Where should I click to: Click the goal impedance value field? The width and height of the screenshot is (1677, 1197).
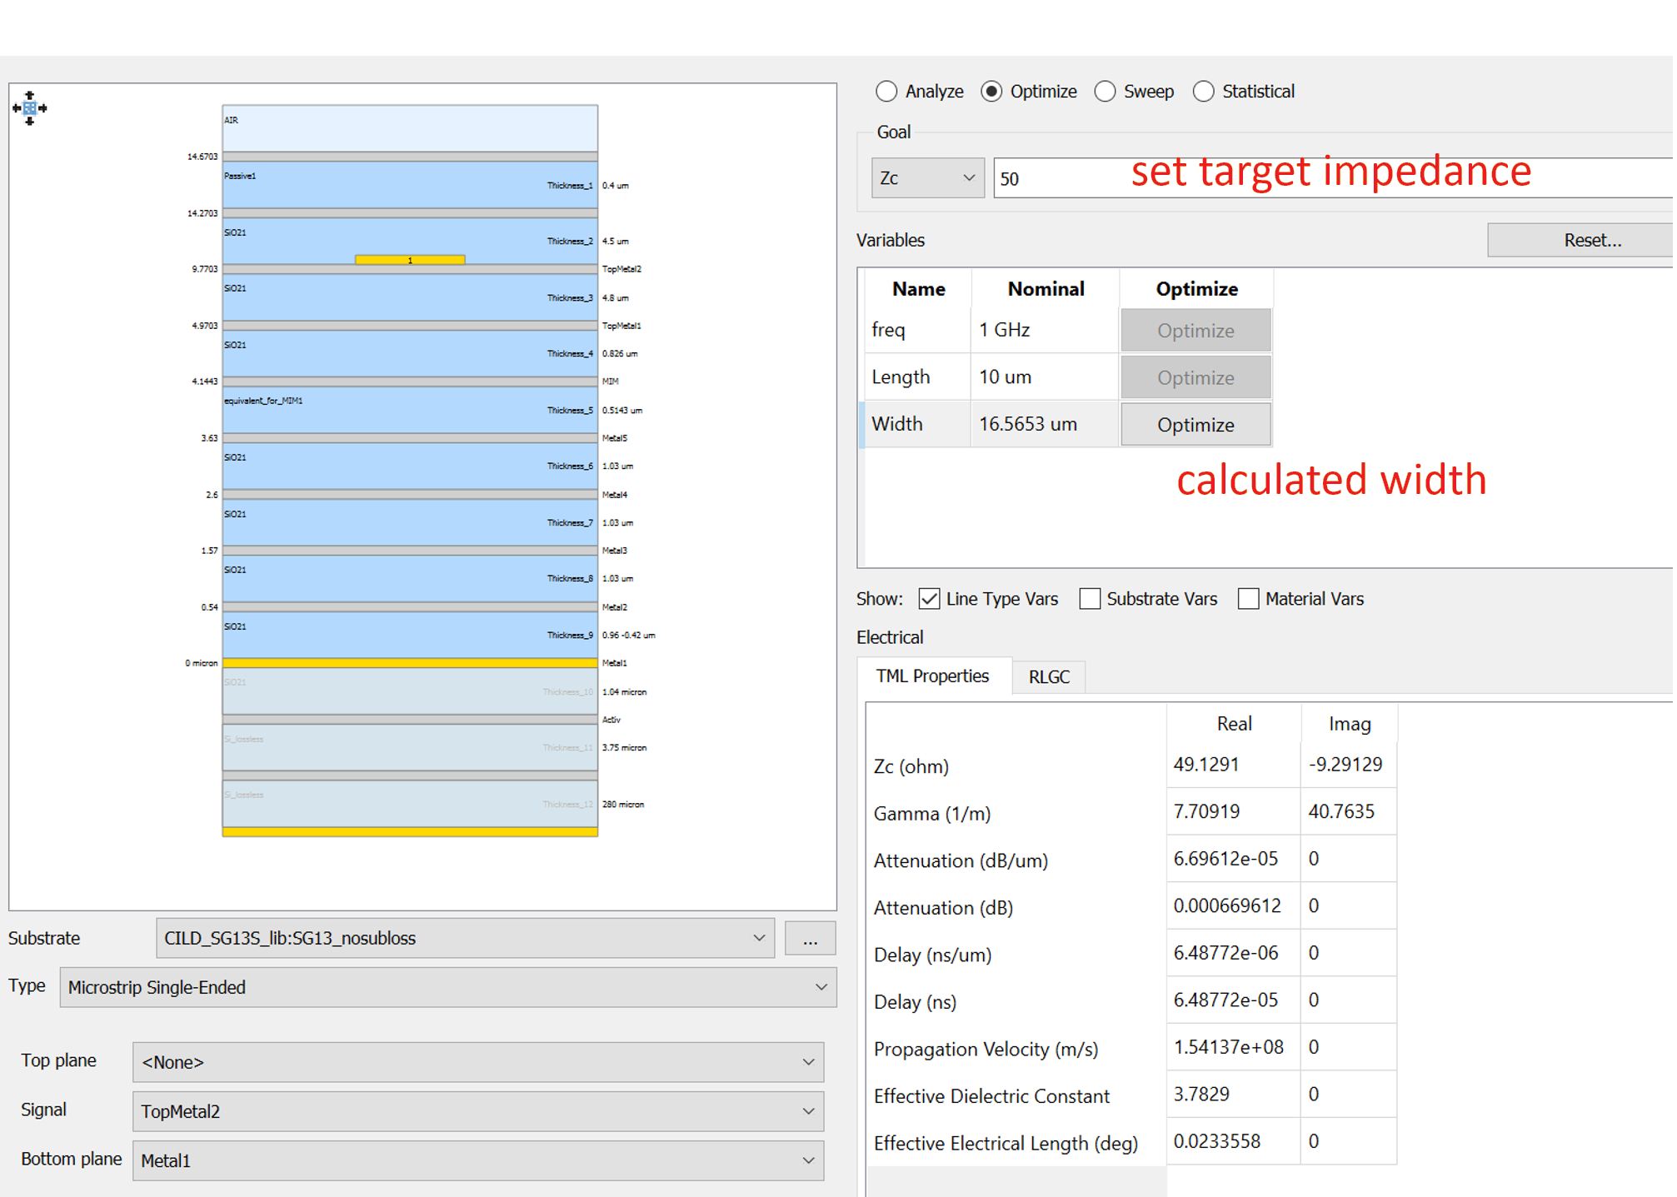click(1333, 178)
